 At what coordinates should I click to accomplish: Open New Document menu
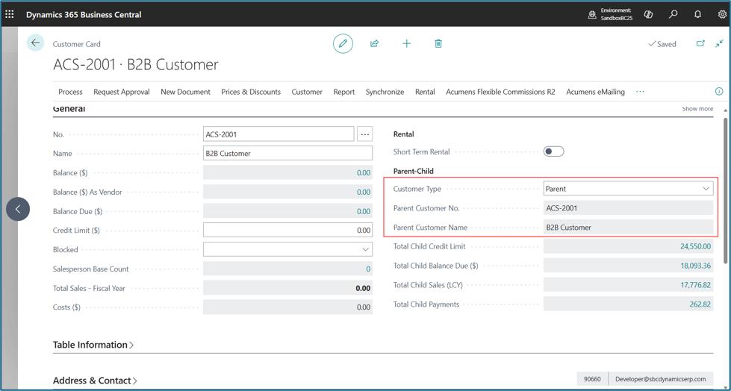click(x=185, y=92)
